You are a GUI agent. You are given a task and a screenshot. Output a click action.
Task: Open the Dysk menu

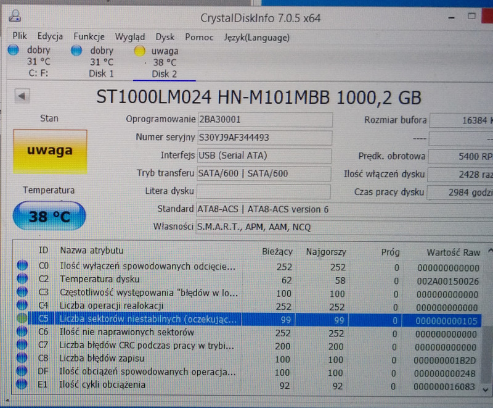pos(165,37)
